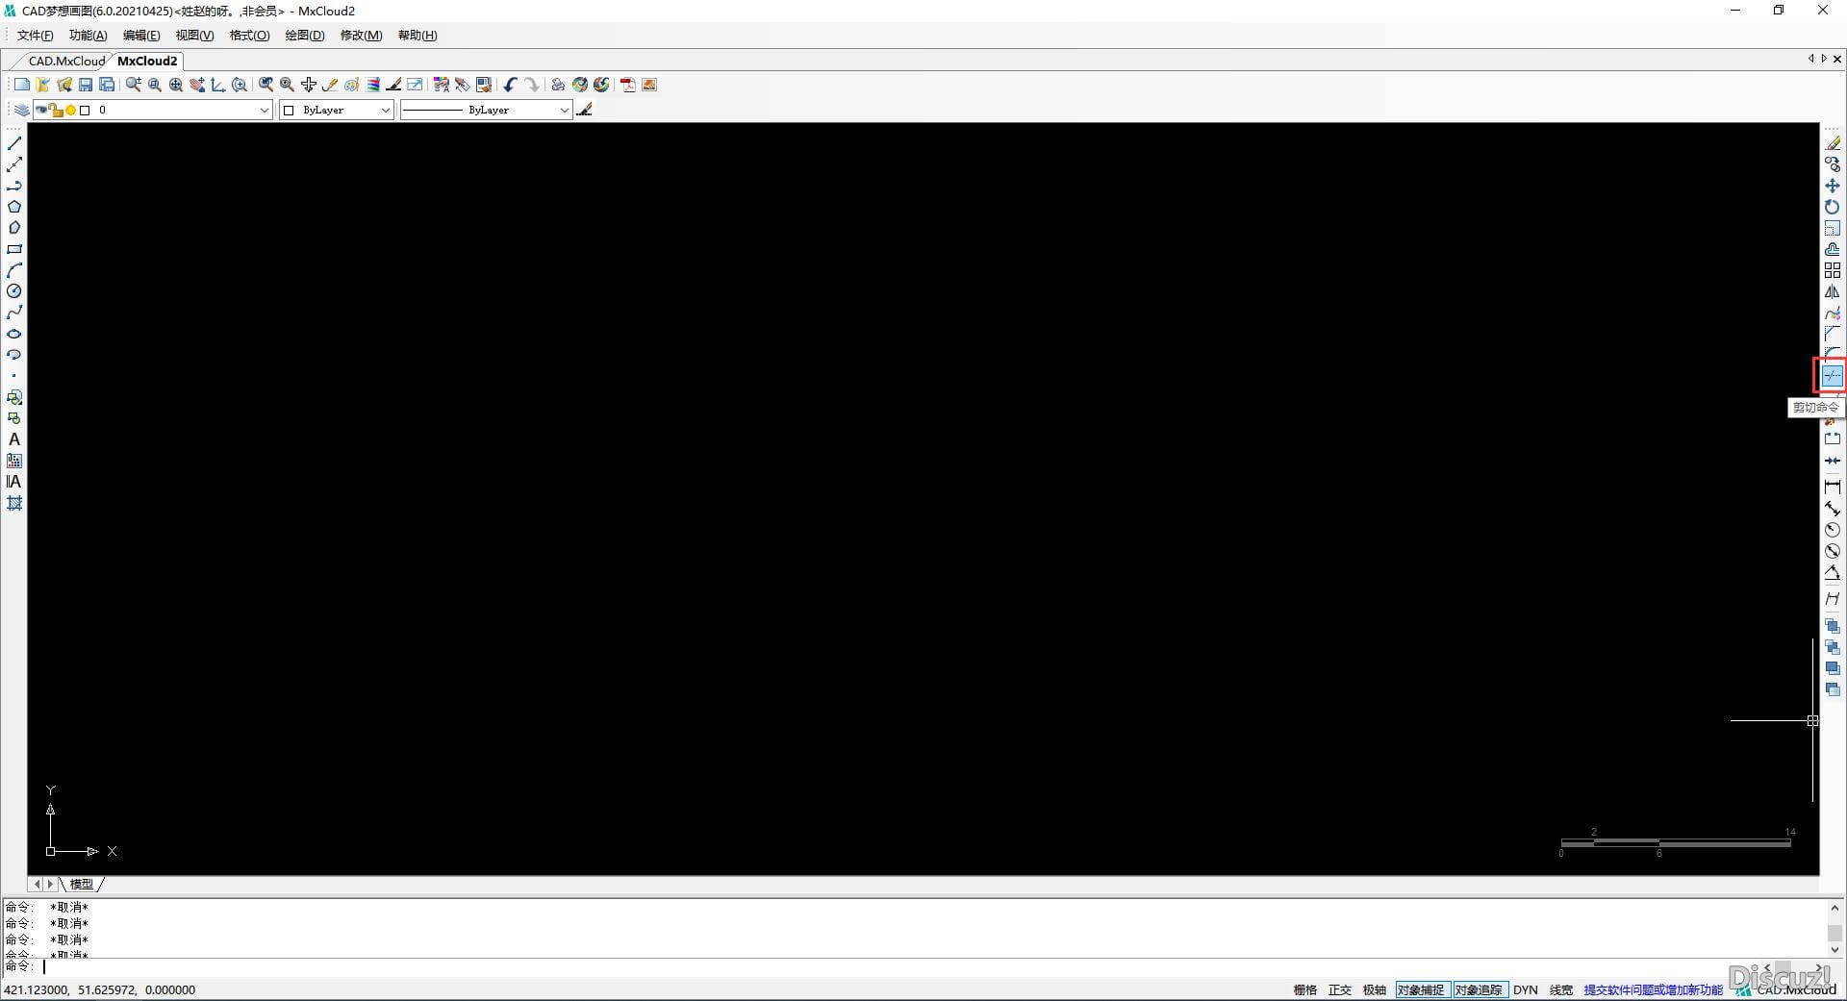
Task: Open the 格式(O) menu
Action: pos(249,36)
